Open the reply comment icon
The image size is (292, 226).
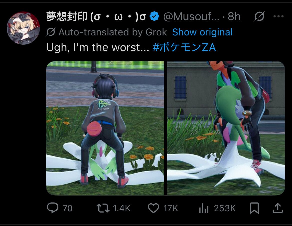(x=52, y=208)
